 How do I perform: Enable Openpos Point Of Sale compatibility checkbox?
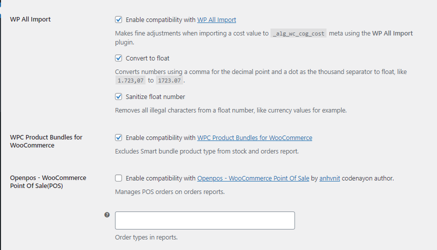click(118, 178)
